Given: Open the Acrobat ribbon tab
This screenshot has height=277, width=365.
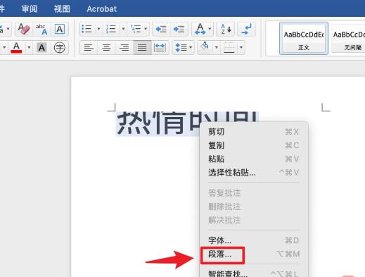Looking at the screenshot, I should click(x=101, y=9).
